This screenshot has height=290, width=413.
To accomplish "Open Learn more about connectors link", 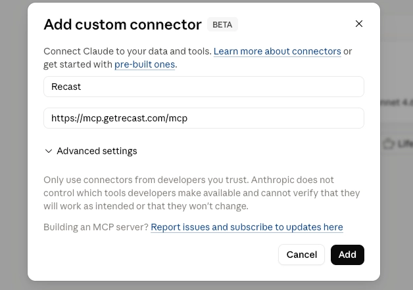I will tap(277, 51).
